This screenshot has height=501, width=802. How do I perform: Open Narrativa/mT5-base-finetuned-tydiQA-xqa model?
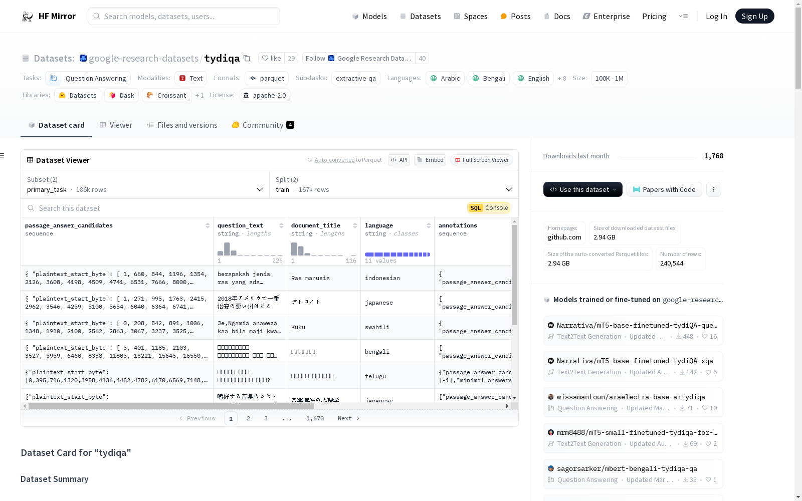click(x=633, y=366)
